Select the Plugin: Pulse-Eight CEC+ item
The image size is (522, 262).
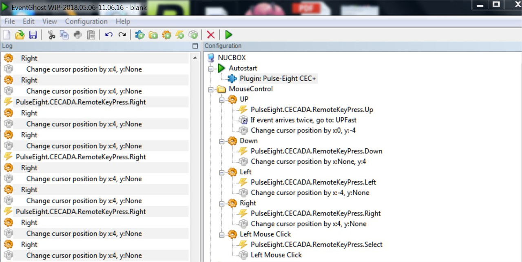[x=278, y=78]
